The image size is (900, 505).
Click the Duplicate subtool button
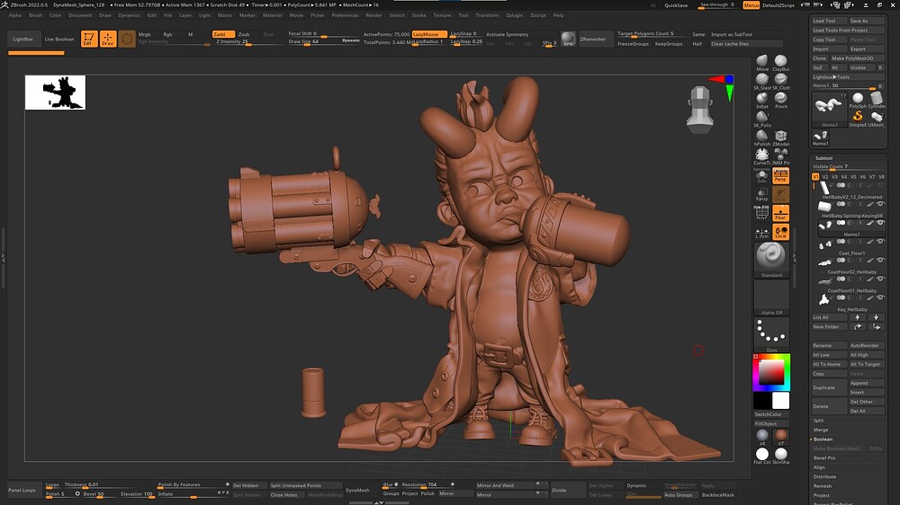pos(829,387)
